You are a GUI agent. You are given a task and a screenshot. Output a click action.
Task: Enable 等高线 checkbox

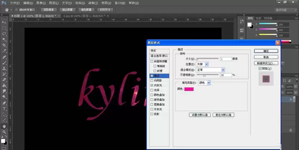[155, 66]
